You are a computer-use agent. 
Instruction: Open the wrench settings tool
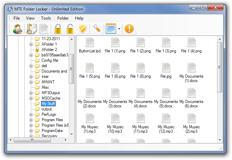pos(97,28)
